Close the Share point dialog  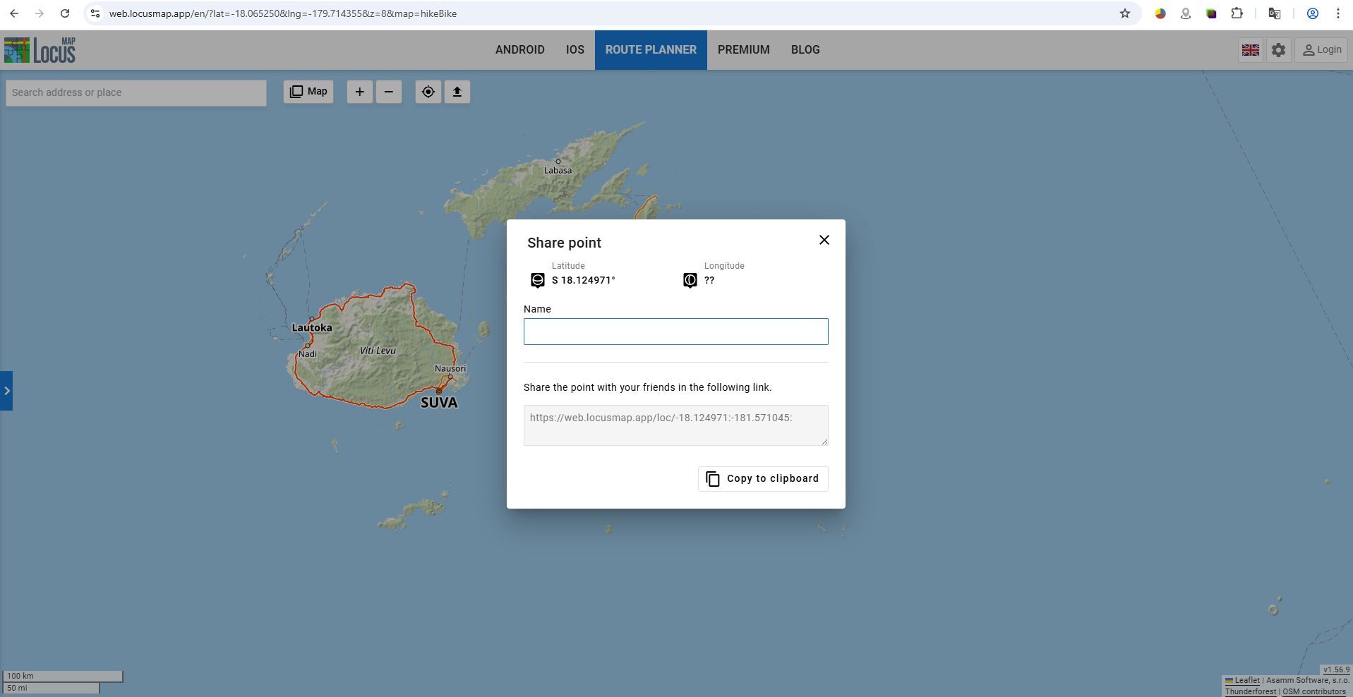pos(824,240)
